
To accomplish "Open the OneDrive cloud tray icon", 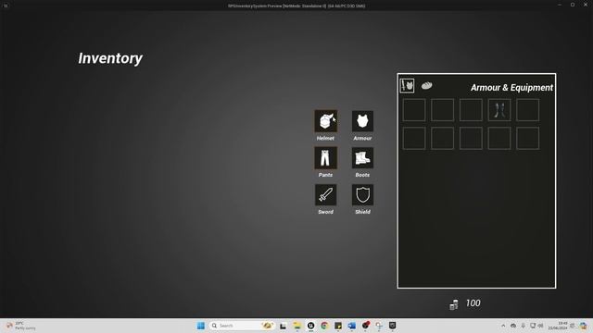I will (513, 326).
